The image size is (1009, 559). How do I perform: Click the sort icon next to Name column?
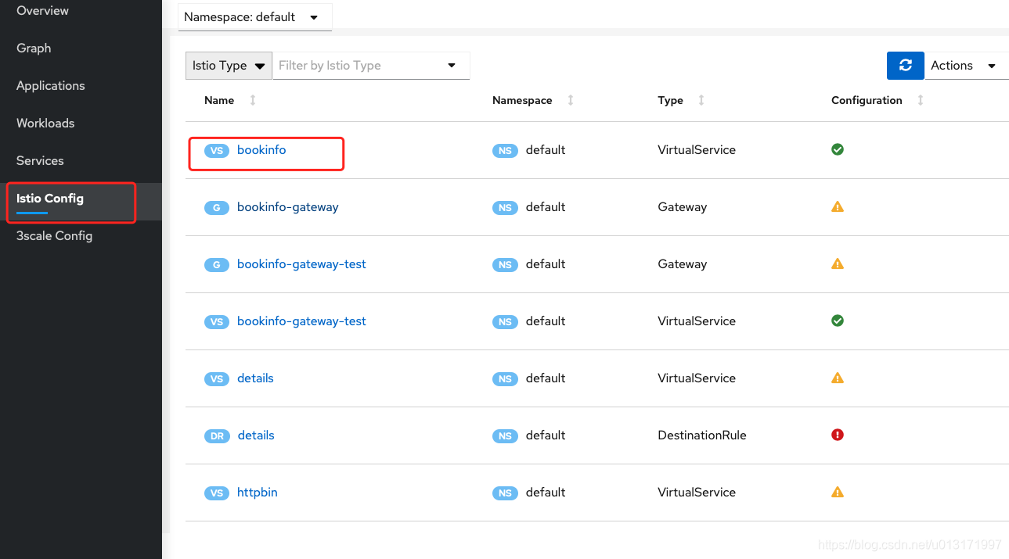[x=253, y=100]
